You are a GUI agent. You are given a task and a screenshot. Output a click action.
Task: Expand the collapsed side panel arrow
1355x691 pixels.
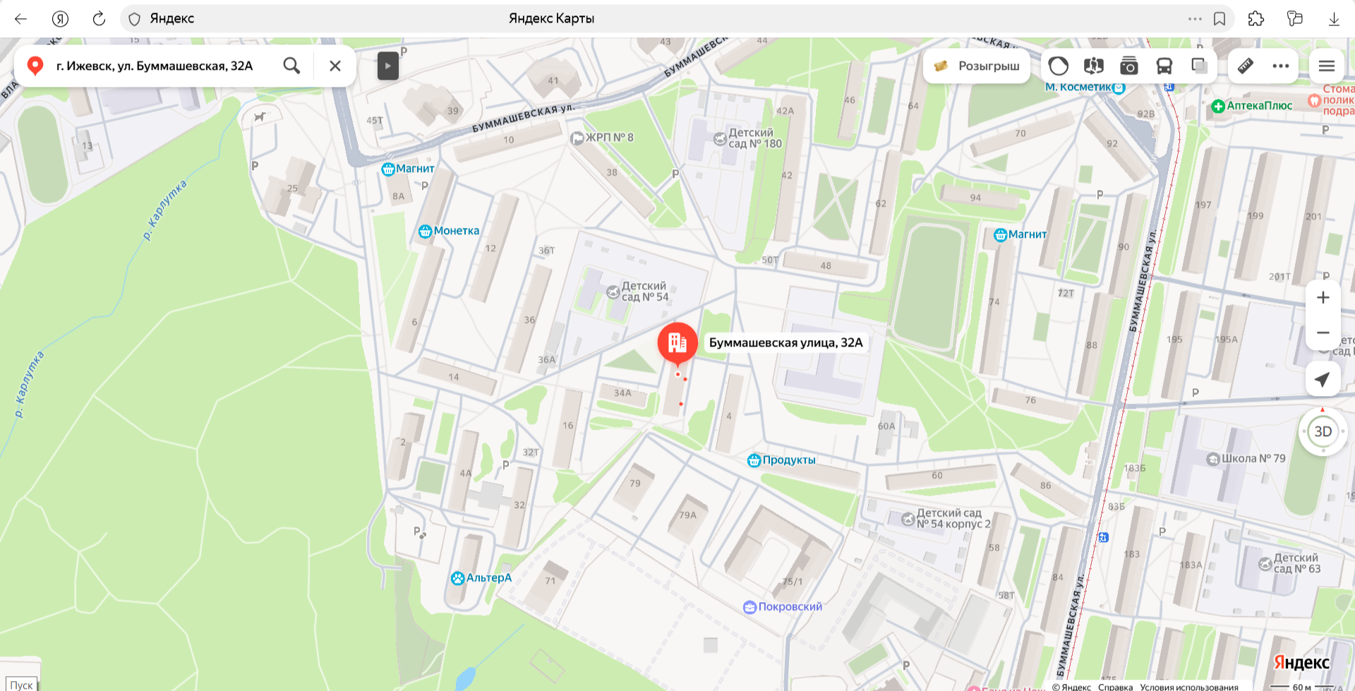(387, 66)
